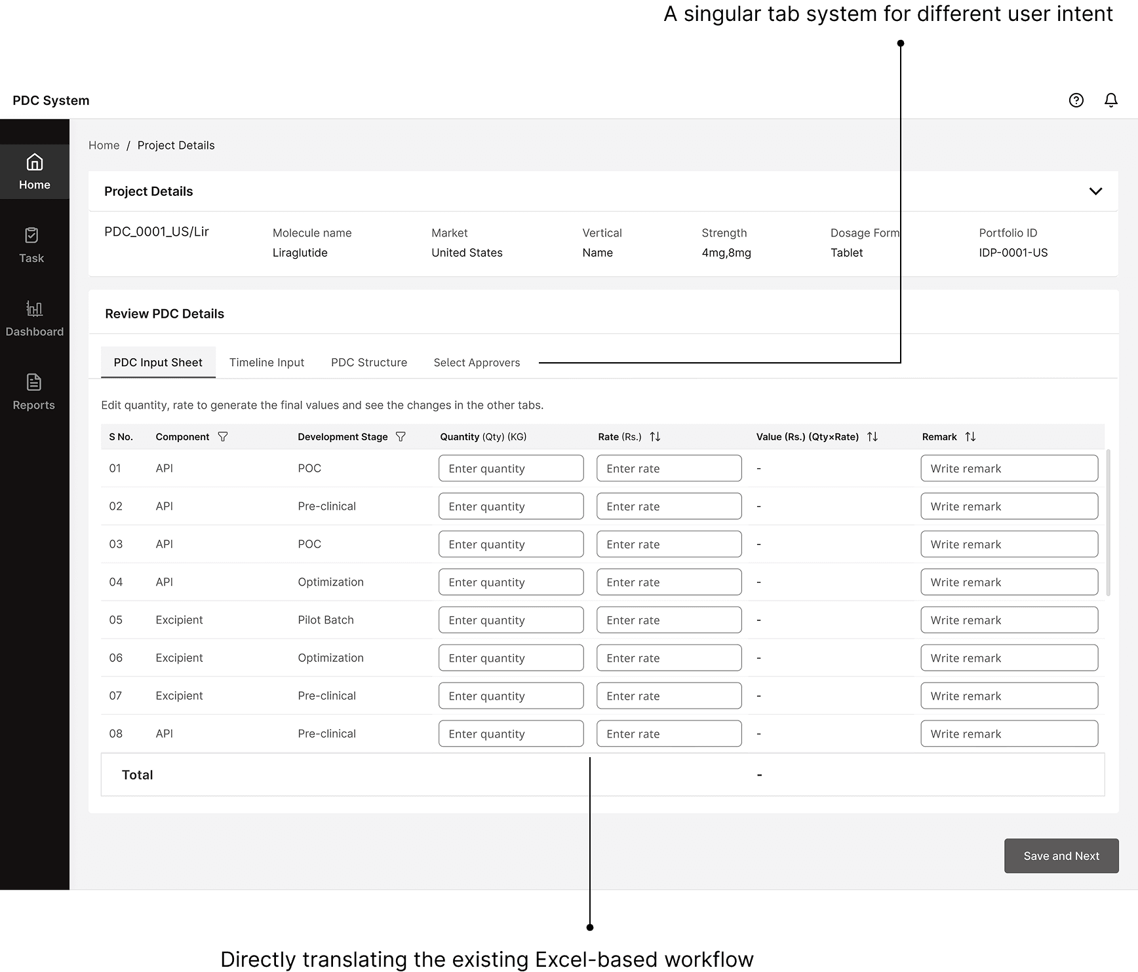Open Reports in the sidebar
Image resolution: width=1138 pixels, height=972 pixels.
click(34, 392)
